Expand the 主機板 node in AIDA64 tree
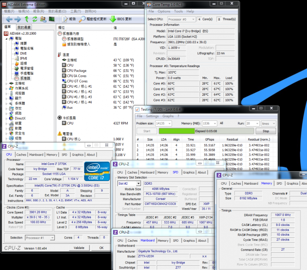The image size is (307, 270). (6, 83)
